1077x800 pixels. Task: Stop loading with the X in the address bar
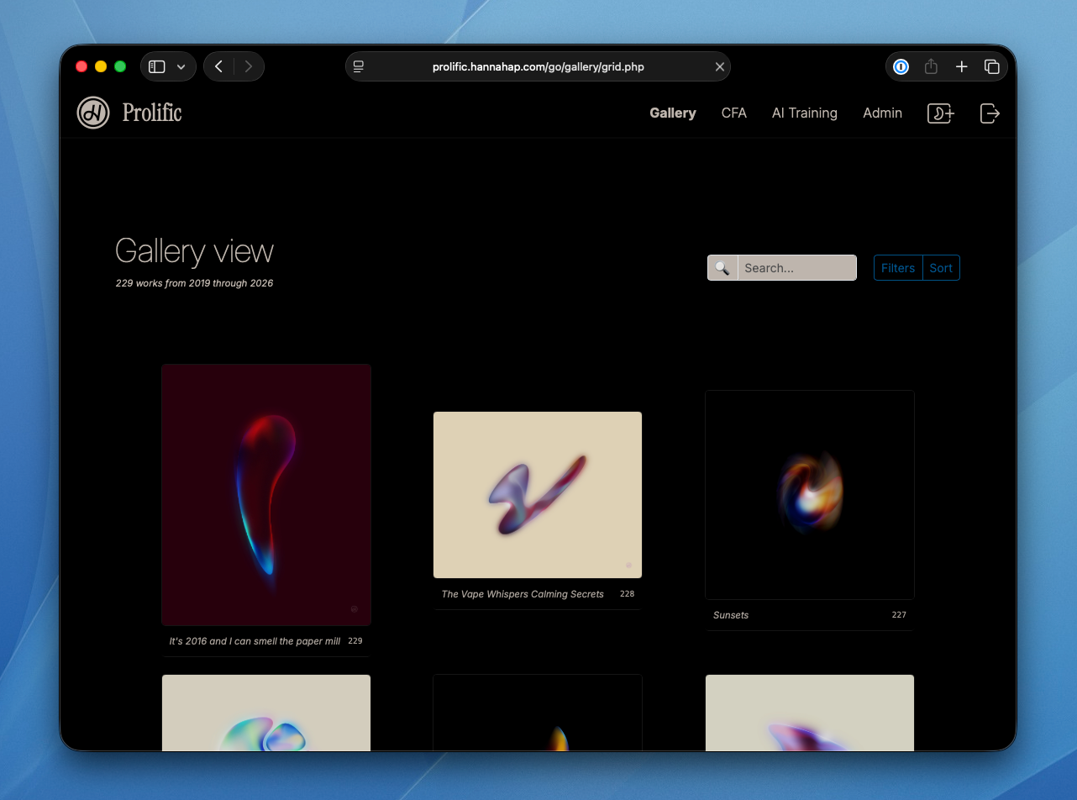720,66
